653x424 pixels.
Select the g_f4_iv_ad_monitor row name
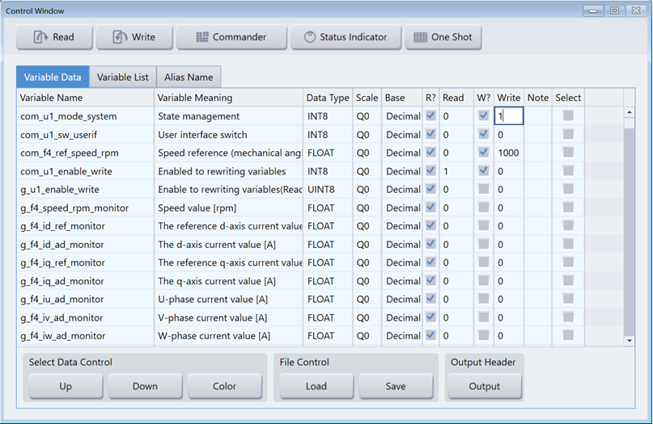pos(86,317)
